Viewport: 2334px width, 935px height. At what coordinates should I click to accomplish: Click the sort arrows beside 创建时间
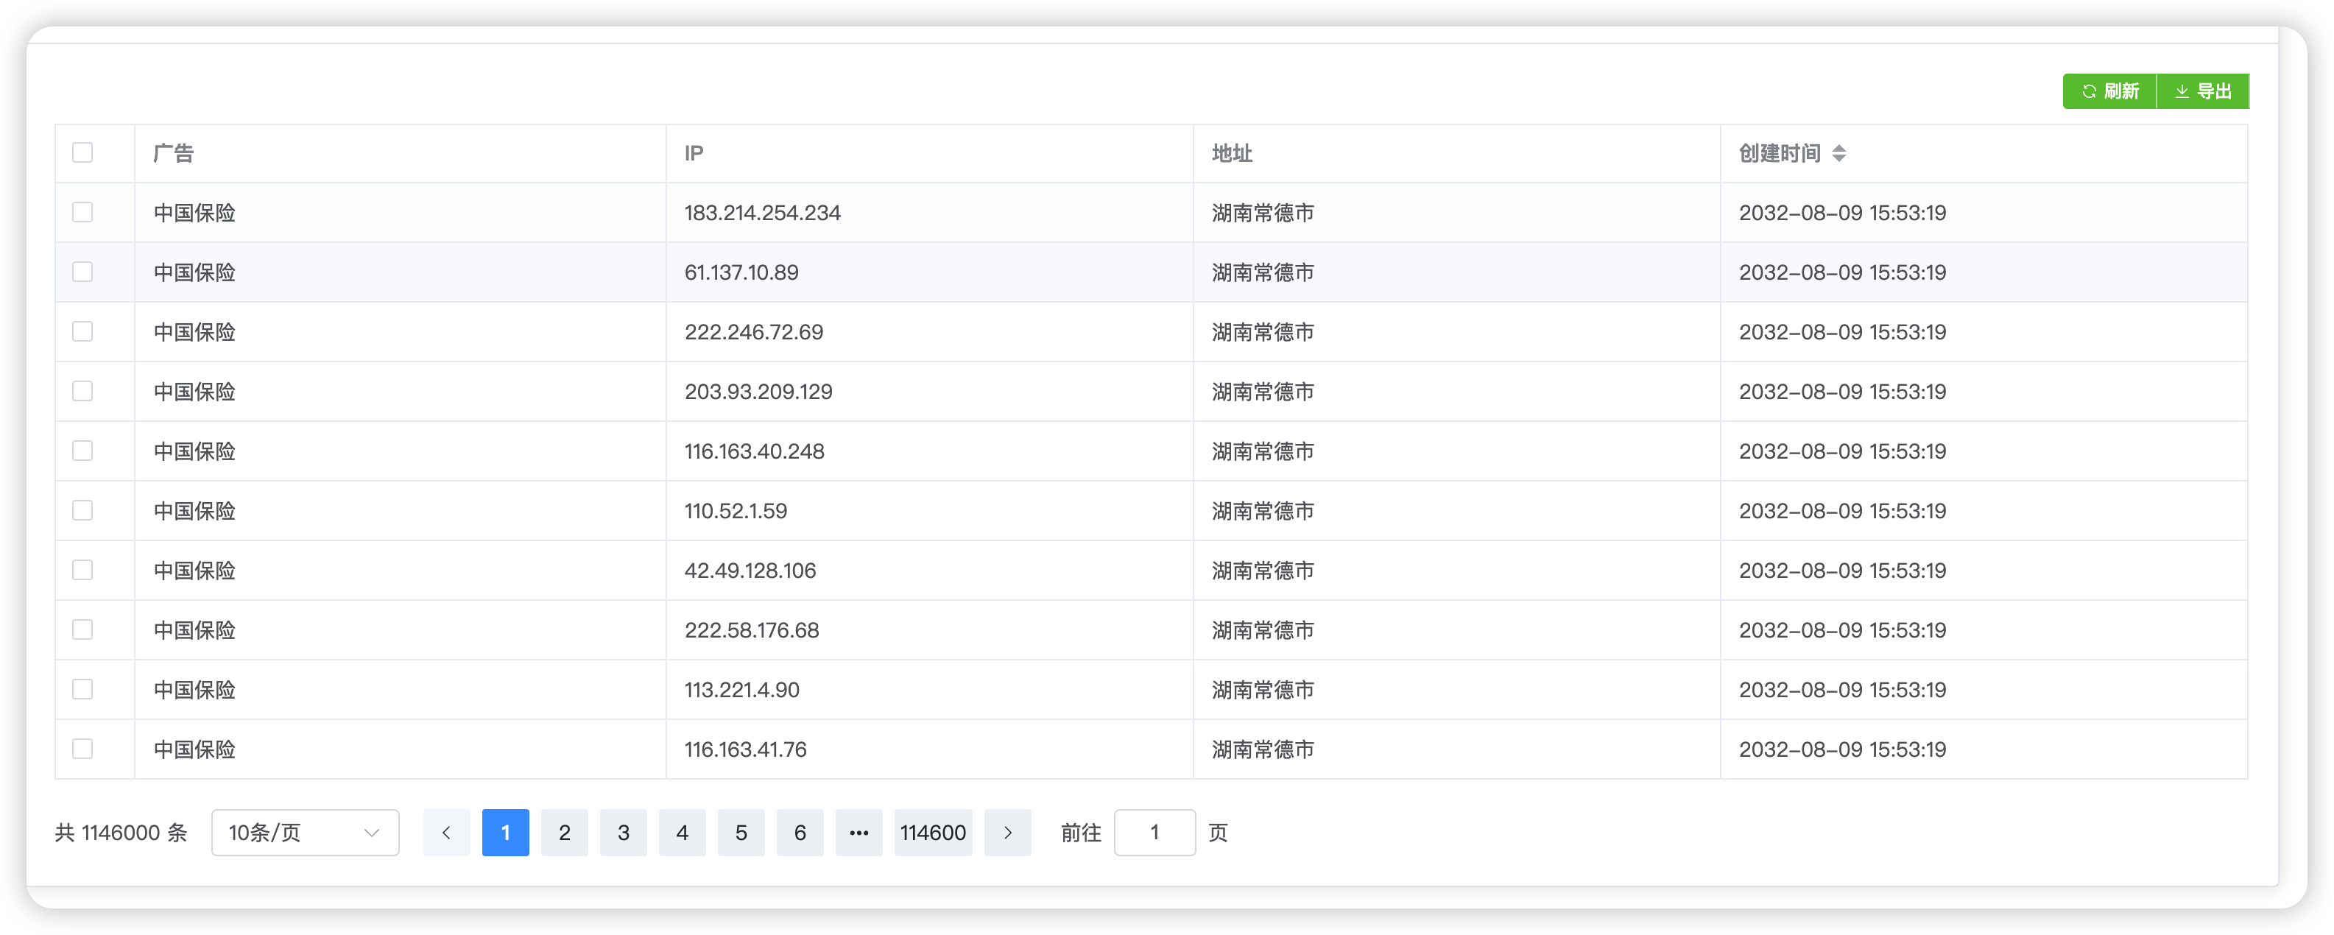1838,153
